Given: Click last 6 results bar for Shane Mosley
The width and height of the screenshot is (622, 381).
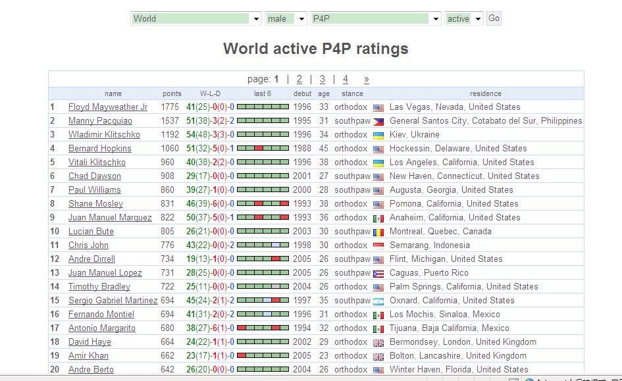Looking at the screenshot, I should point(263,203).
